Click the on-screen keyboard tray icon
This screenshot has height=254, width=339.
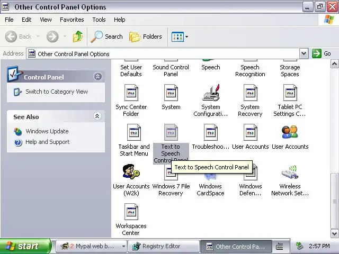pos(280,246)
